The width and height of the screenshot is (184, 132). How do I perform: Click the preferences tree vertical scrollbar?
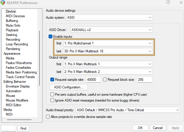(39, 58)
